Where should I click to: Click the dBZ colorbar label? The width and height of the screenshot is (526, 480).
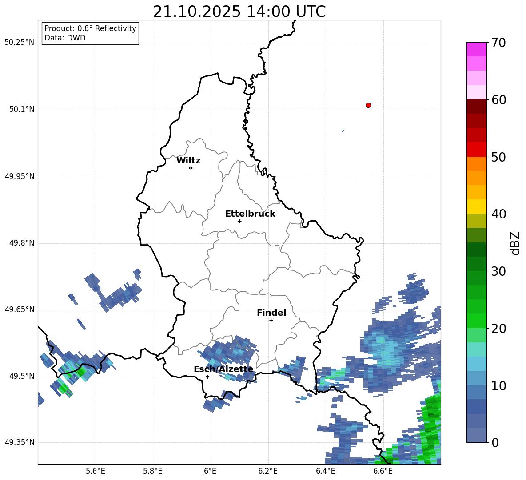pos(515,243)
